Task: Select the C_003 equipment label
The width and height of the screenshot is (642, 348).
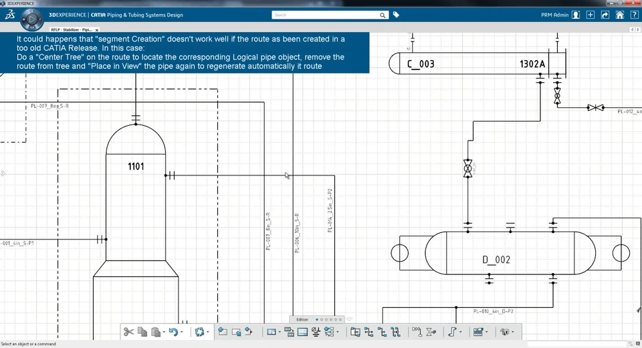Action: click(x=421, y=64)
